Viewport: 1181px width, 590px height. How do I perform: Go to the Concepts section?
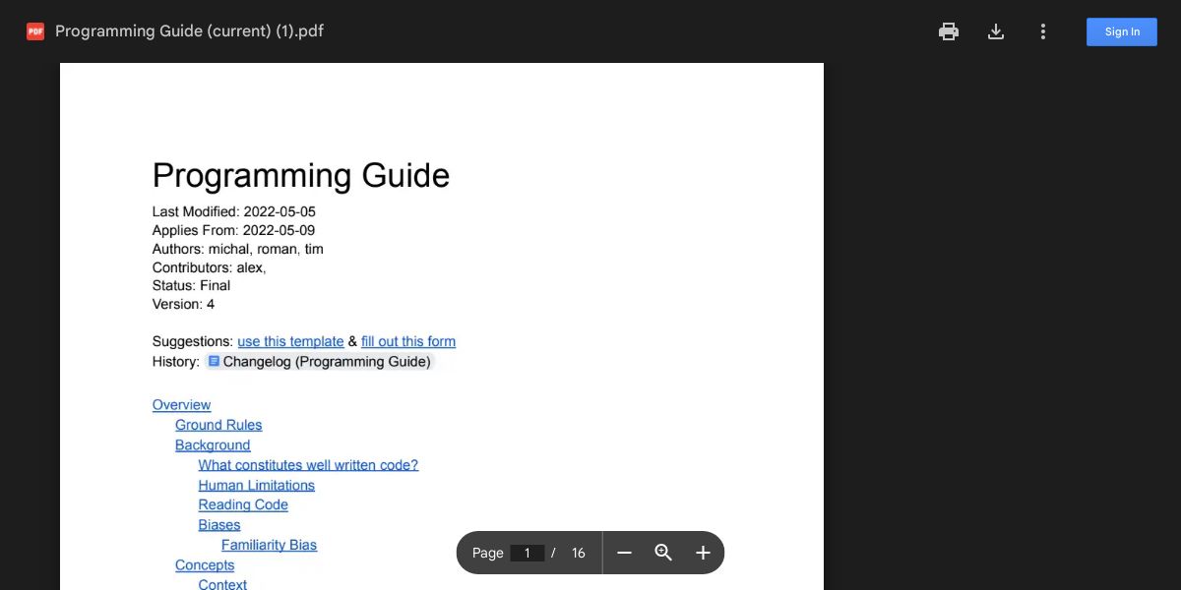pos(205,565)
